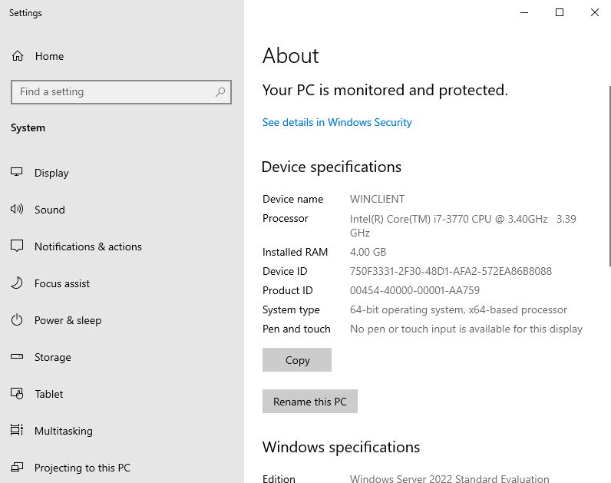This screenshot has width=611, height=483.
Task: Click the Storage drive icon
Action: click(x=17, y=357)
